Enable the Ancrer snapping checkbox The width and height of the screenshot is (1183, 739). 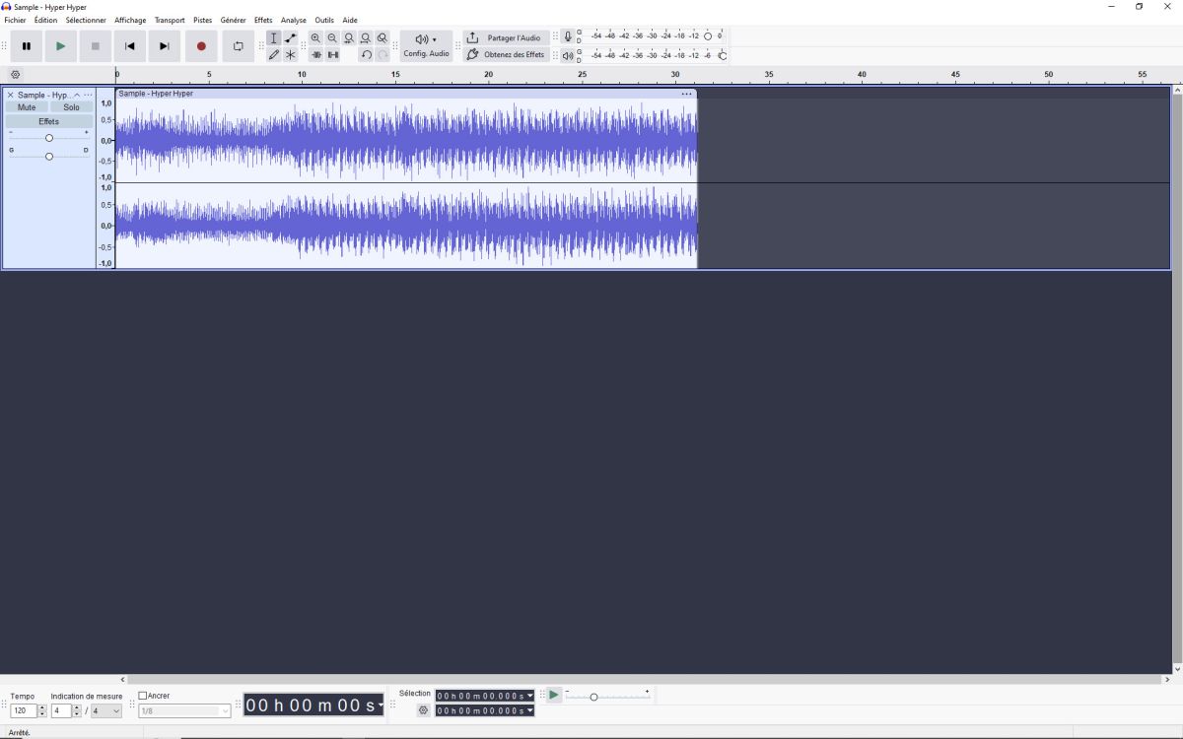[x=143, y=696]
